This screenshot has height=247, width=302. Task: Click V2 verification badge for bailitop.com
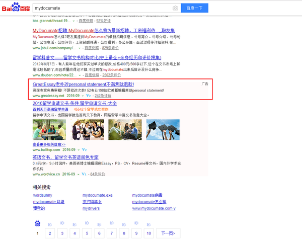(x=85, y=149)
